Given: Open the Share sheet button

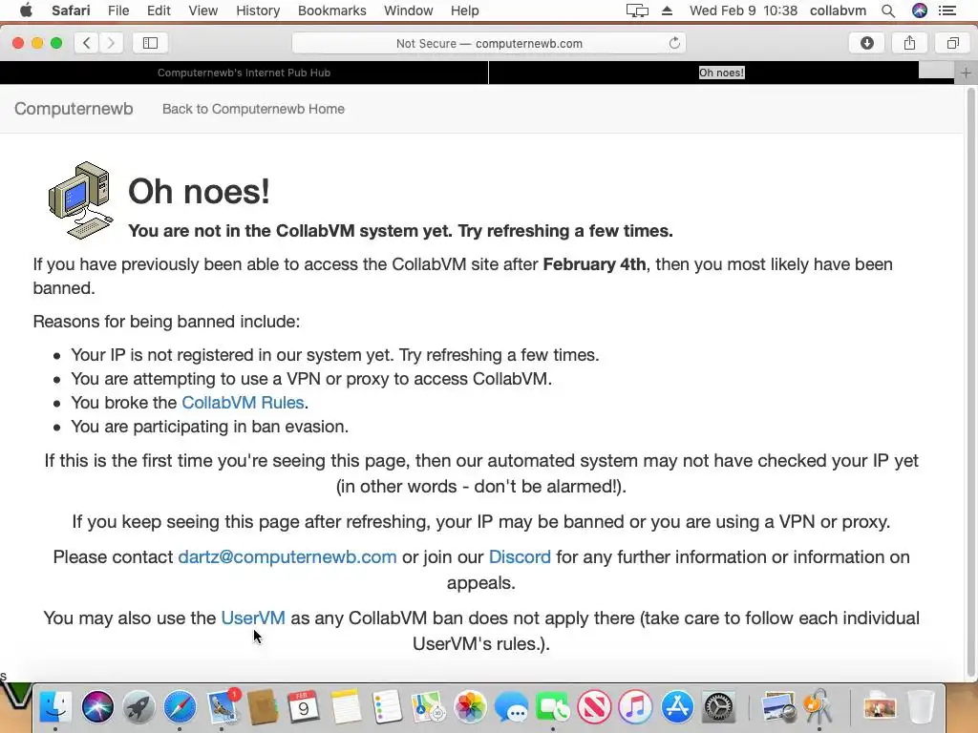Looking at the screenshot, I should (x=910, y=43).
